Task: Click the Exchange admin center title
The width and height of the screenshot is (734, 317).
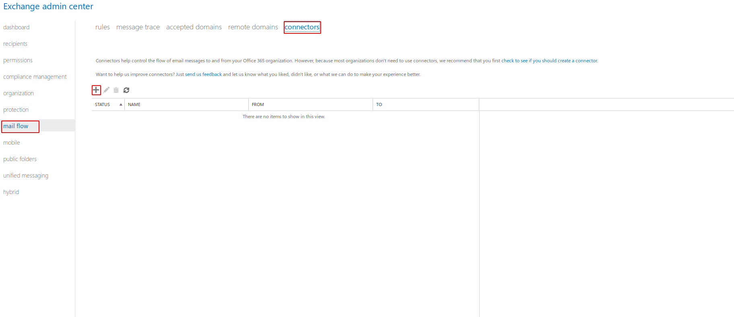Action: coord(48,6)
